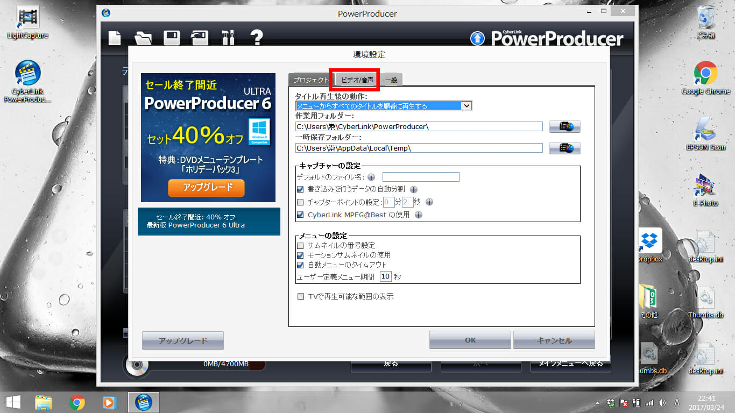Show info for チャプターポイントの設定
The height and width of the screenshot is (413, 735).
click(429, 202)
